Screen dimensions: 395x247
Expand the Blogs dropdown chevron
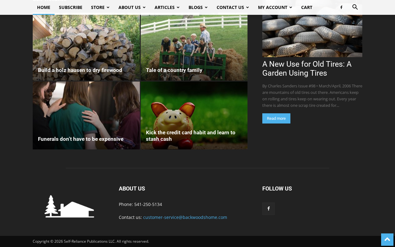coord(206,7)
